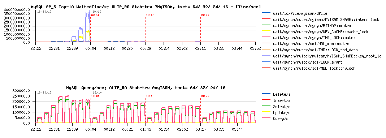Click the MDL_map::mutex legend label
This screenshot has height=138, width=386.
pyautogui.click(x=311, y=44)
